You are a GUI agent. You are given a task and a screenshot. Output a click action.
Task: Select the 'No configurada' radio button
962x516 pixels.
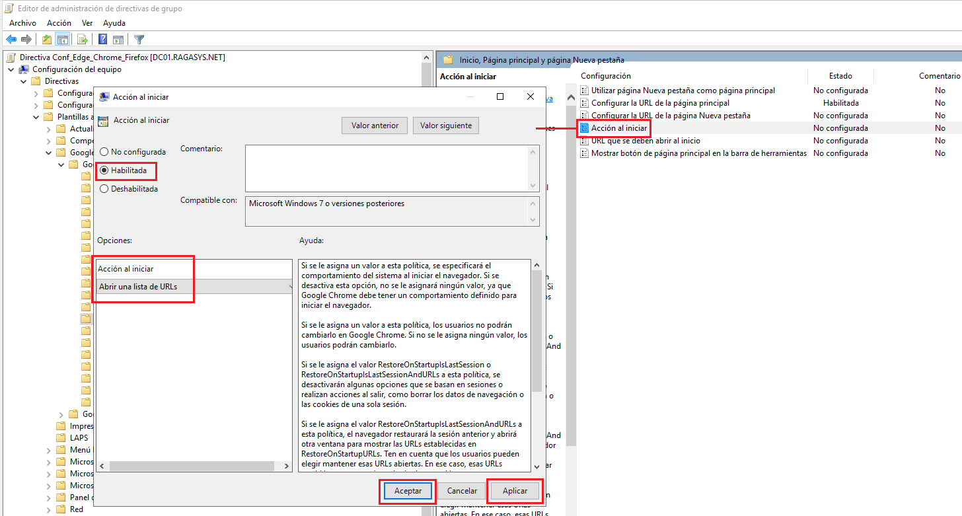coord(104,151)
